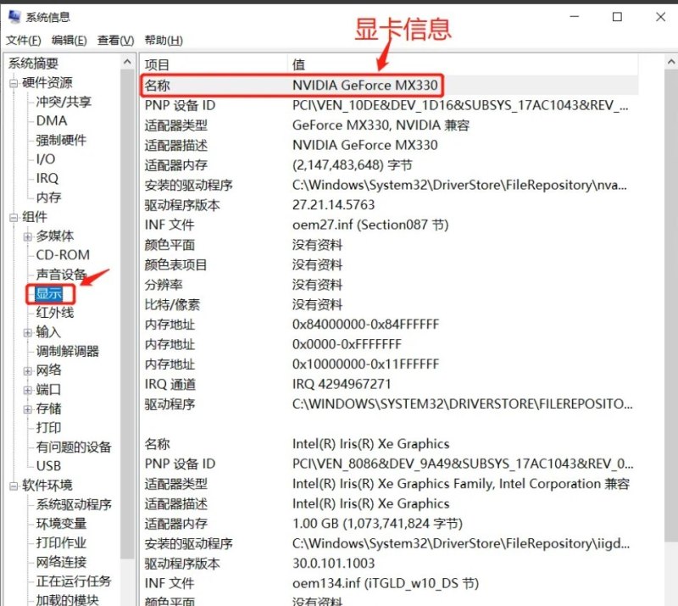Select 系统驱动程序 in the tree
678x606 pixels.
74,505
